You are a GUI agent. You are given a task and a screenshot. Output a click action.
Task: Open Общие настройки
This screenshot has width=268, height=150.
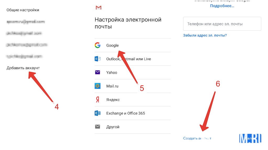pyautogui.click(x=23, y=10)
